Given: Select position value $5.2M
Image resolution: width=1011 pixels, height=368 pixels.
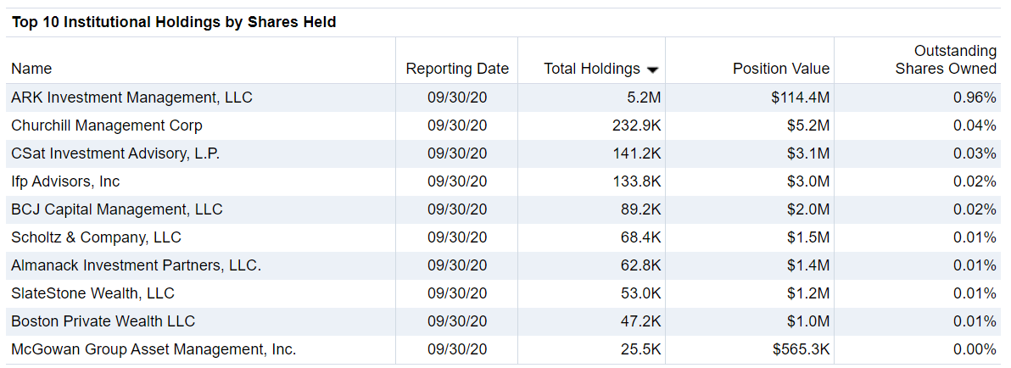Looking at the screenshot, I should pyautogui.click(x=808, y=125).
